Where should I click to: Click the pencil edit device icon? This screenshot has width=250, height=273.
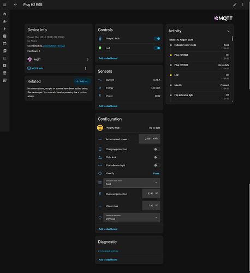coord(235,5)
